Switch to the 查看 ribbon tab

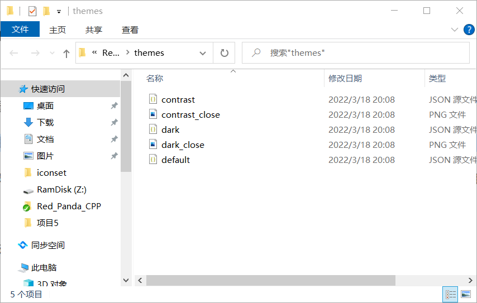pos(130,30)
